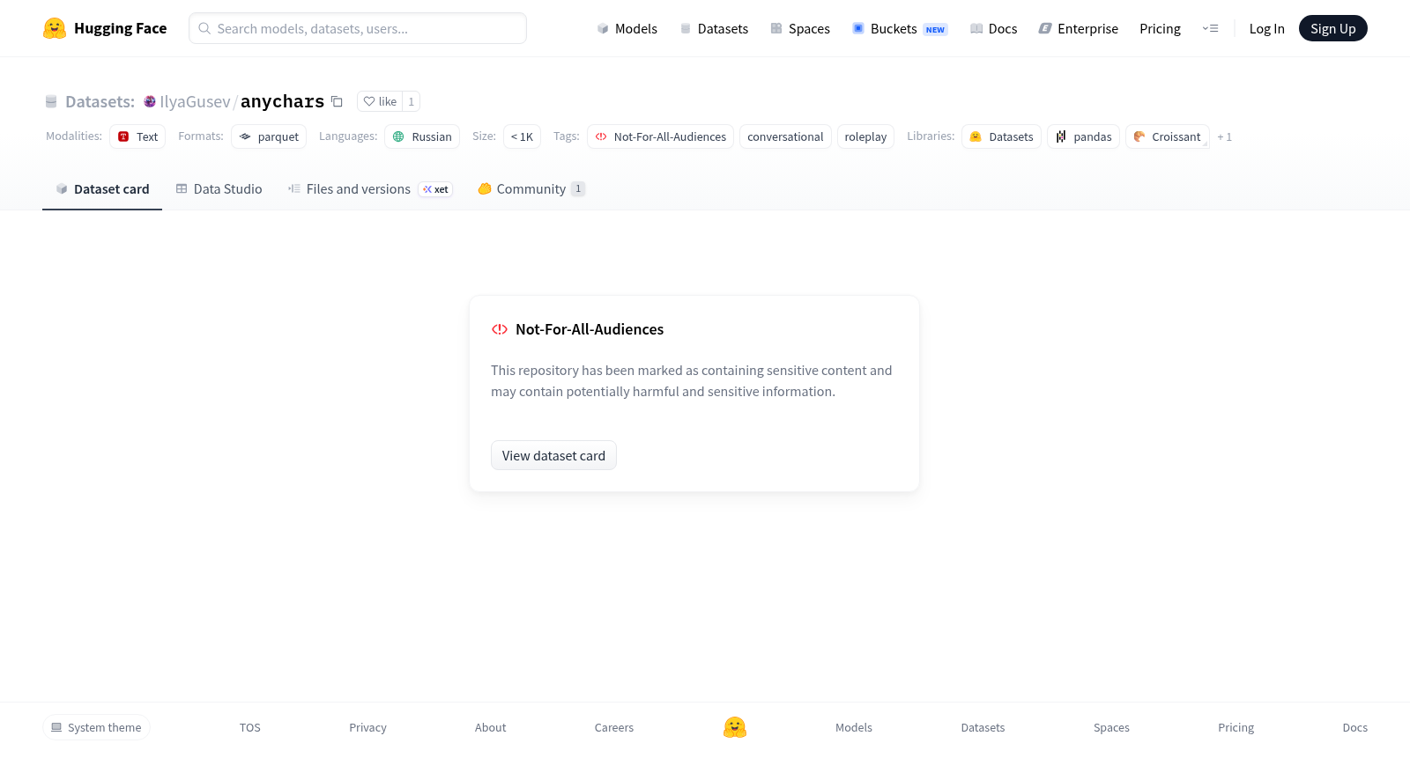Open the Datasets navigation link
Screen dimensions: 1410x758
(x=714, y=28)
